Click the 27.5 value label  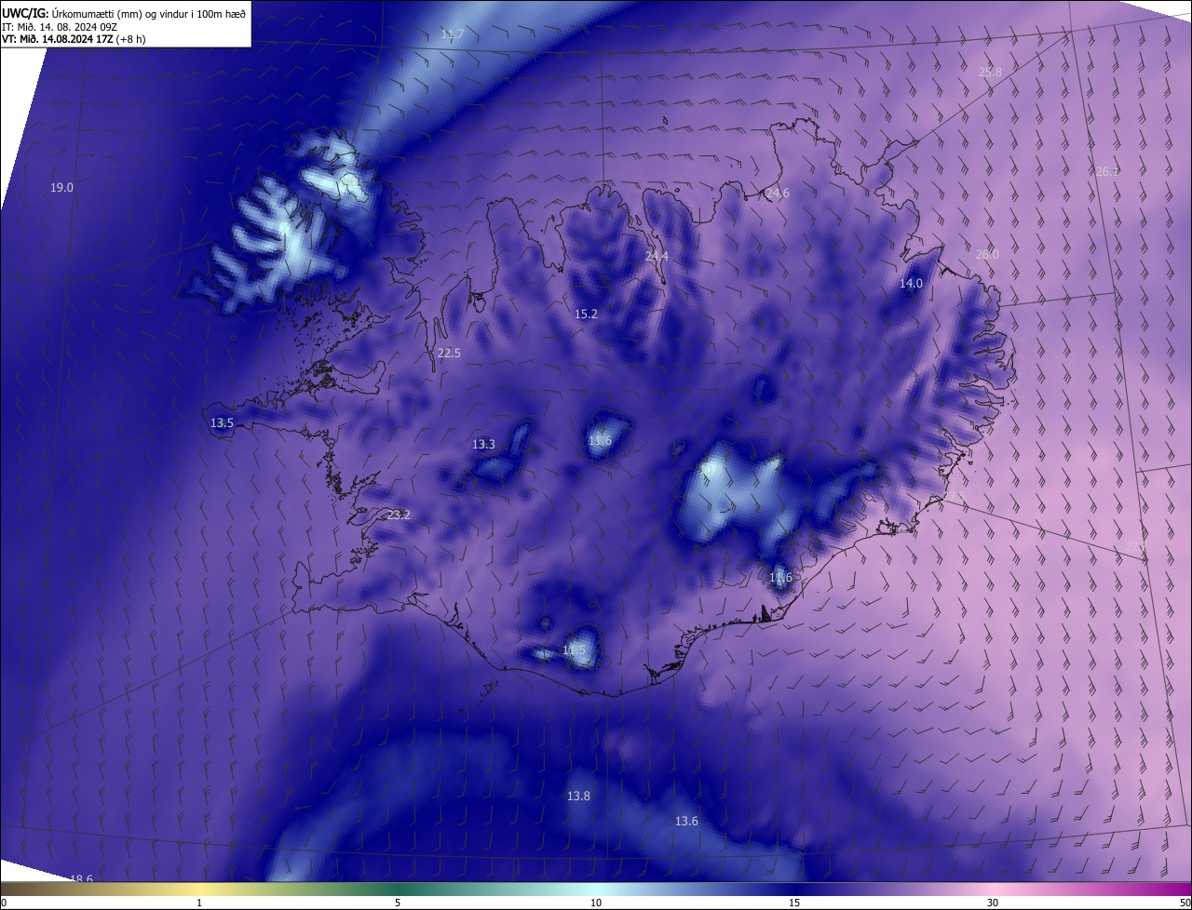click(952, 497)
